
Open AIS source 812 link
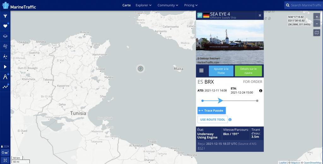pos(200,148)
